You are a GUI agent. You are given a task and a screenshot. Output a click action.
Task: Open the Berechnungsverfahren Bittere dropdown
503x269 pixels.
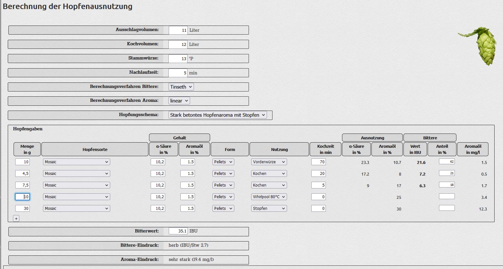pos(181,87)
